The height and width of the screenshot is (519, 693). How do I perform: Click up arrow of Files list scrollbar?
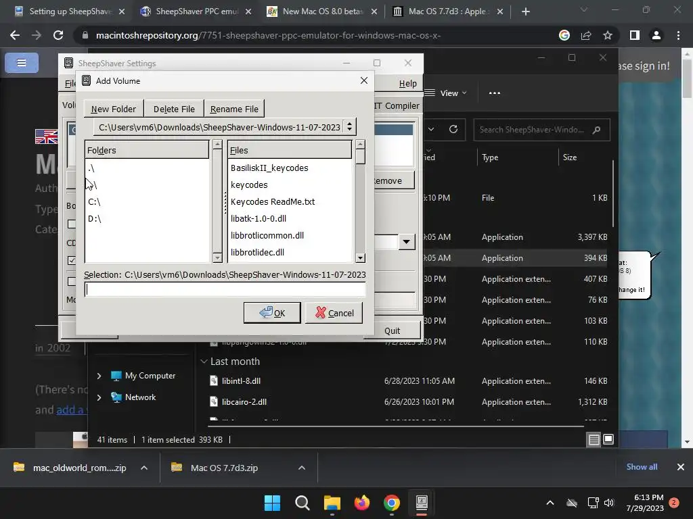[360, 145]
